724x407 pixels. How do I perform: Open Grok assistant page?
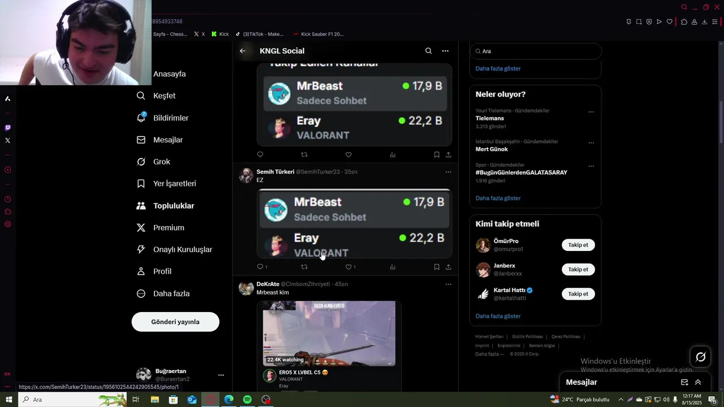162,162
